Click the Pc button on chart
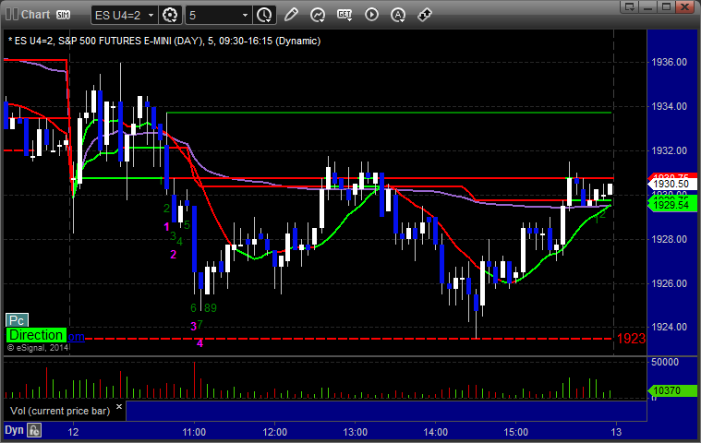Viewport: 701px width, 443px height. (17, 320)
